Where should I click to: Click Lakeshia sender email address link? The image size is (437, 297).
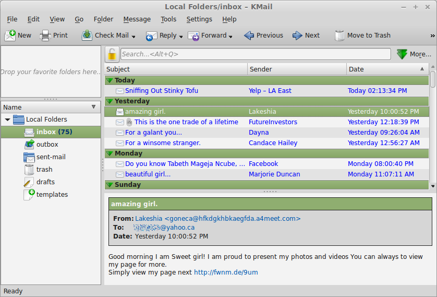click(217, 219)
